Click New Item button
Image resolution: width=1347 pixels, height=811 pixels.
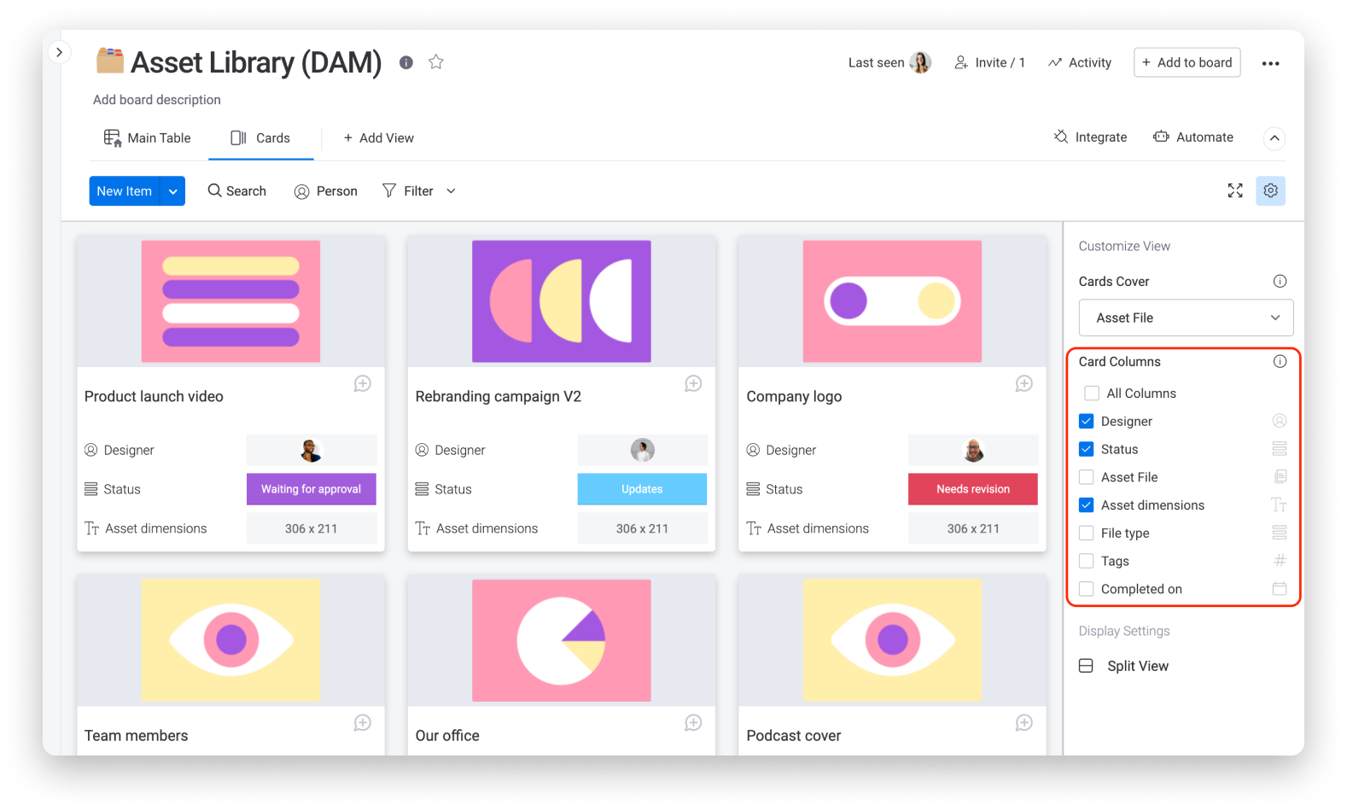coord(125,191)
